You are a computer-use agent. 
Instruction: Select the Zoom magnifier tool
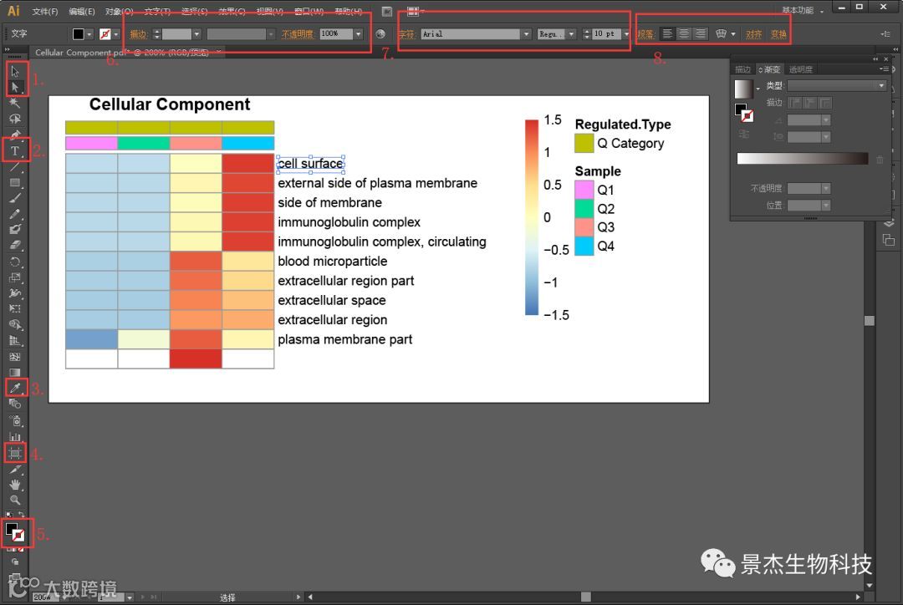(15, 501)
